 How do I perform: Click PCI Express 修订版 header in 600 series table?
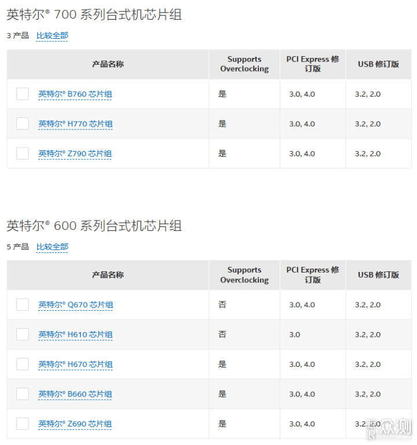pos(313,275)
